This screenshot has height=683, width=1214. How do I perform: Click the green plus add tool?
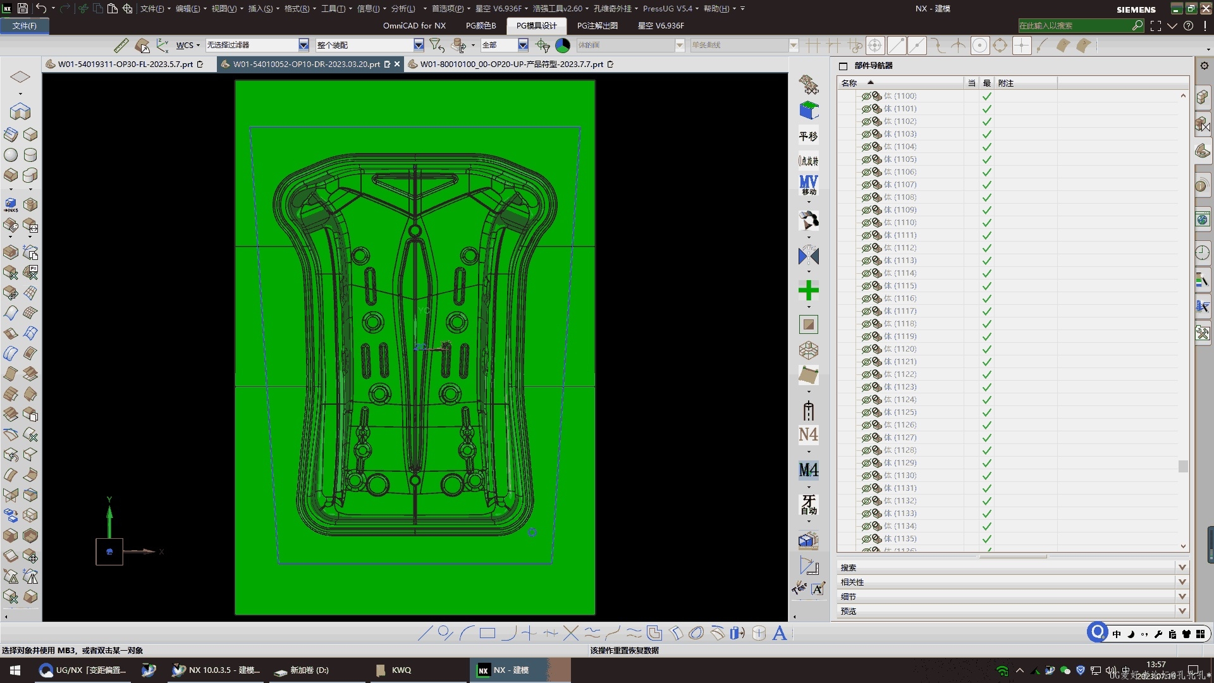(808, 290)
